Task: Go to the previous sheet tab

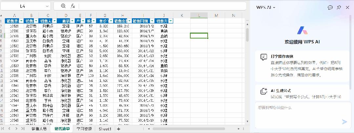Action: click(x=10, y=129)
